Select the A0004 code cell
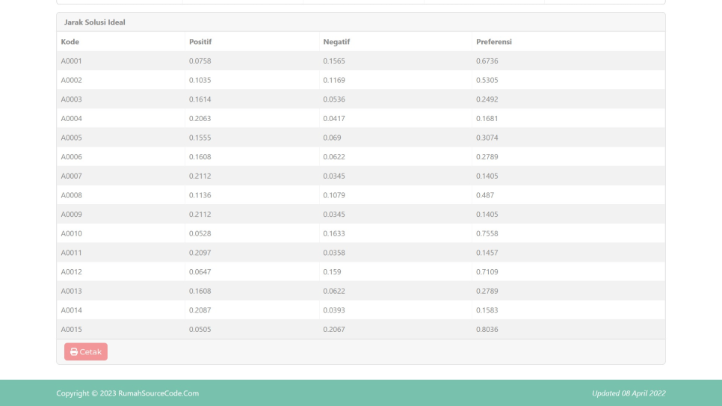Screen dimensions: 722x406 tap(71, 118)
